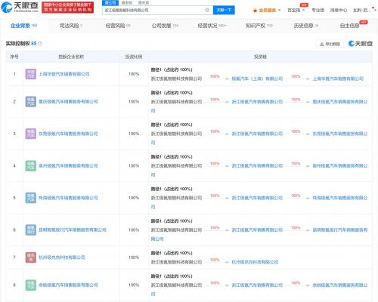The height and width of the screenshot is (302, 378).
Task: Open the 经营风险 tab
Action: (x=118, y=26)
